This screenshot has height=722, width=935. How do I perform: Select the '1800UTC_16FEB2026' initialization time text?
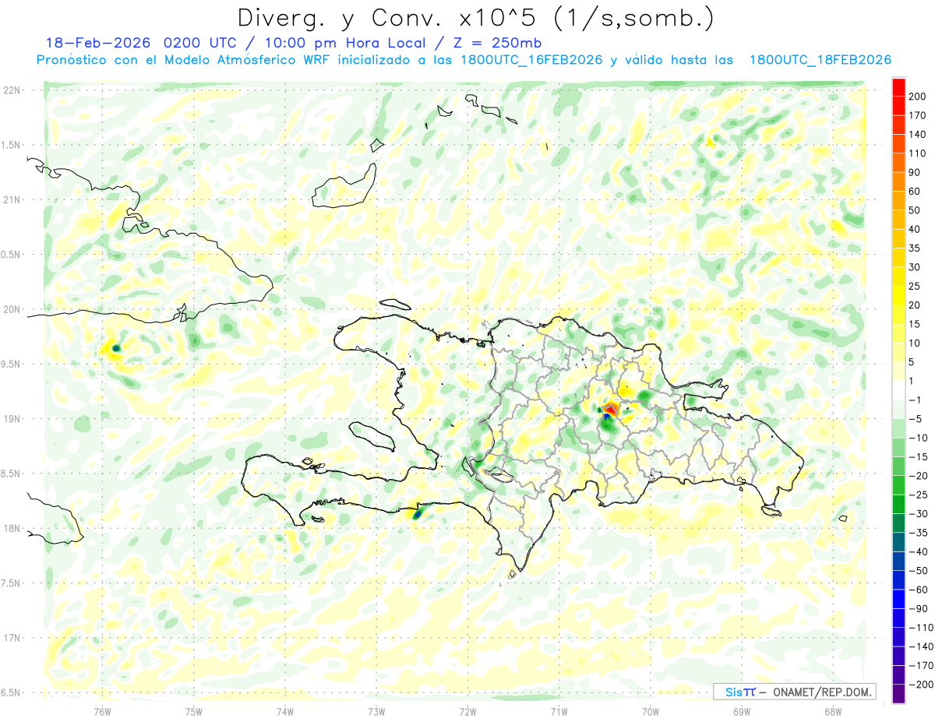click(x=530, y=60)
